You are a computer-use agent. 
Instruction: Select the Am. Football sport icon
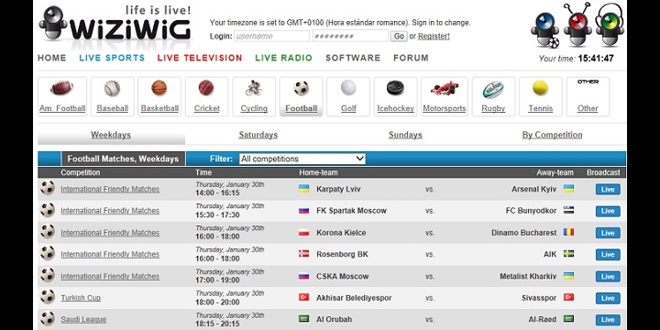pyautogui.click(x=62, y=88)
